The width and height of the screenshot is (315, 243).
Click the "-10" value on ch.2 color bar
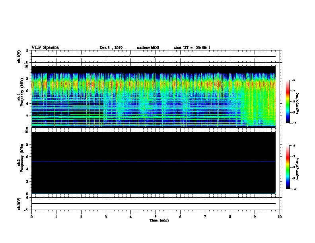[x=294, y=189]
